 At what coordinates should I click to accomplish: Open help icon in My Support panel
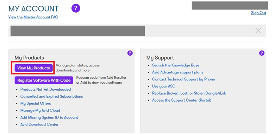262,53
